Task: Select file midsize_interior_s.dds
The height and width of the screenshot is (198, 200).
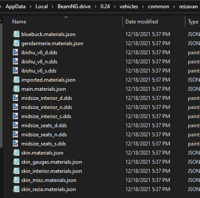Action: click(x=46, y=116)
